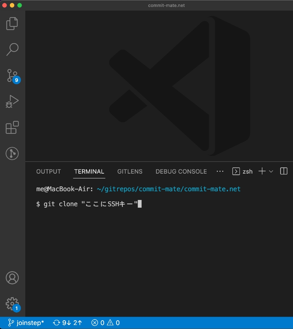Open the Search view icon
Screen dimensions: 293x329
(x=12, y=49)
